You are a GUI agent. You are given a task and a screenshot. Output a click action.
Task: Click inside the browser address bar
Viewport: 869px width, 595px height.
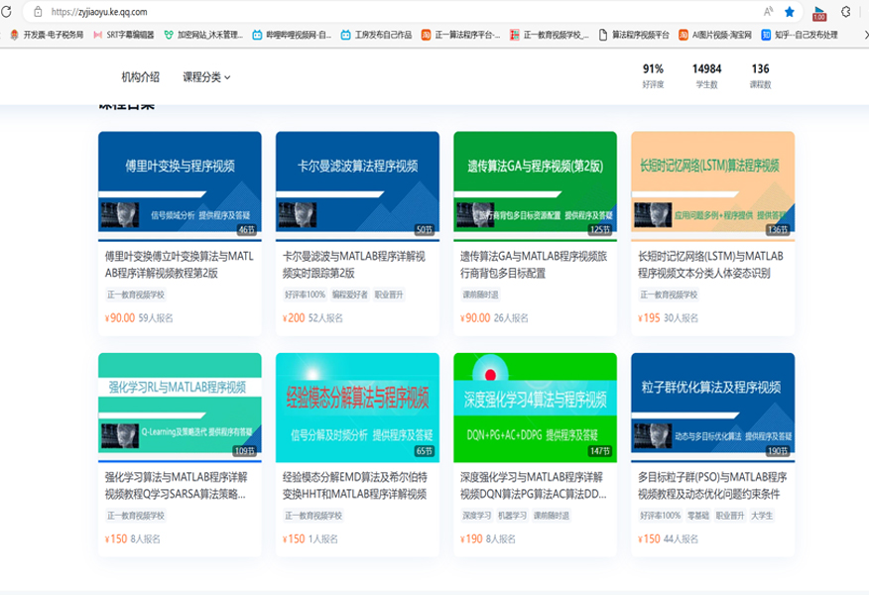tap(198, 12)
